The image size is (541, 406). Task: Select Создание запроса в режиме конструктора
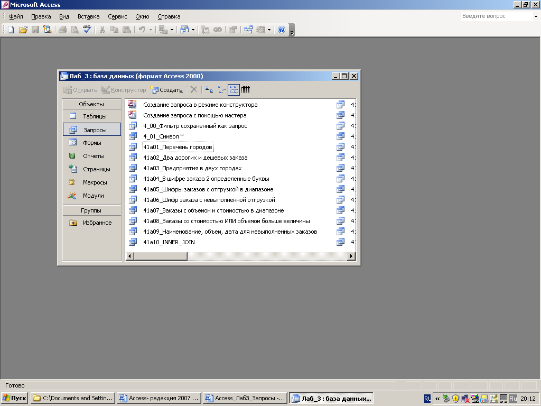click(200, 105)
